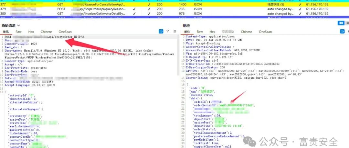Click 敏感字段 (5) note in row 377
The height and width of the screenshot is (148, 349).
(276, 4)
